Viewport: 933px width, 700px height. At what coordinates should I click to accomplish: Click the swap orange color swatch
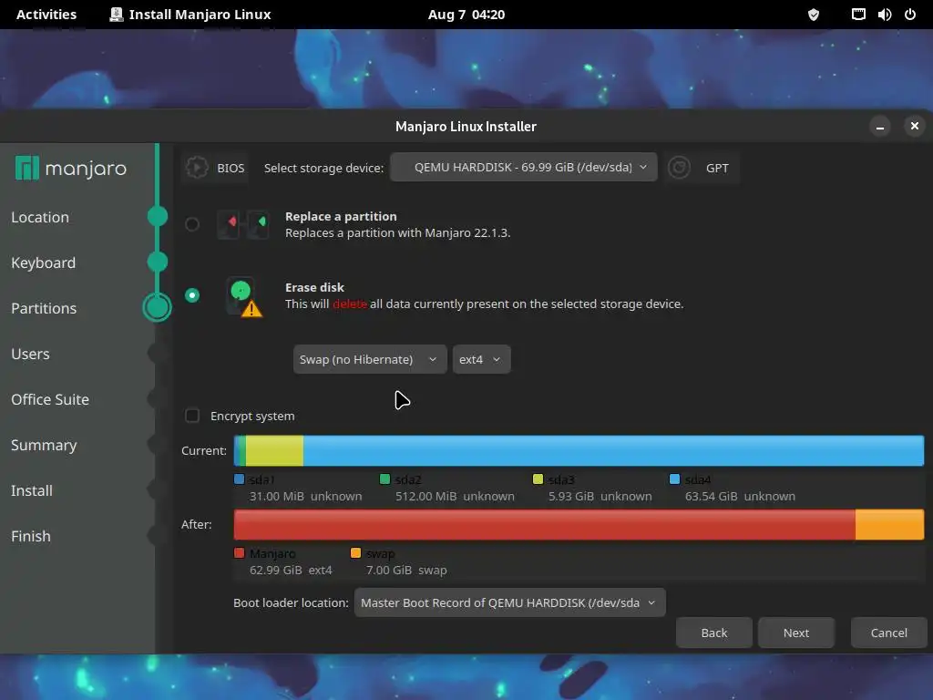click(356, 553)
